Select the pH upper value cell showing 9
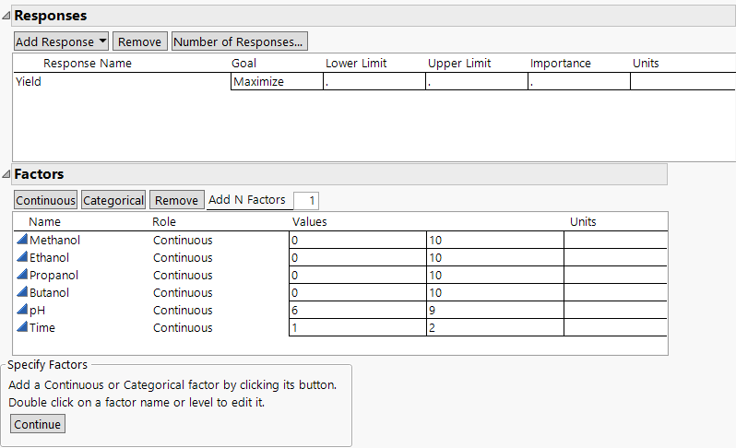The image size is (736, 448). pyautogui.click(x=494, y=310)
